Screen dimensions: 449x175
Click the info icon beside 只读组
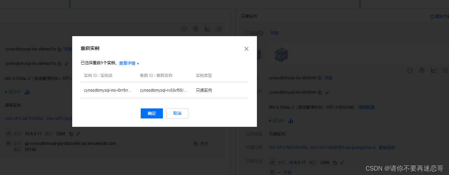(x=261, y=33)
